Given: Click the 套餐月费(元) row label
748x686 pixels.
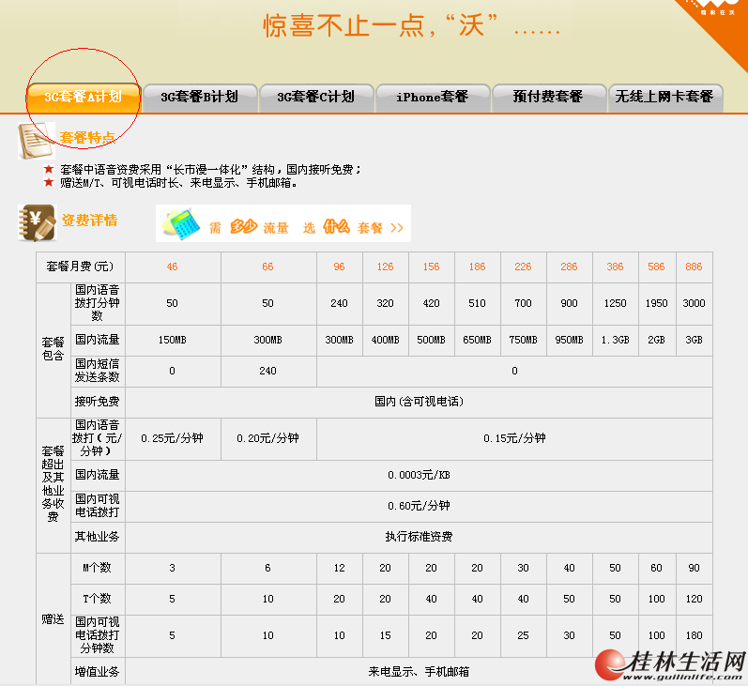Looking at the screenshot, I should tap(80, 267).
